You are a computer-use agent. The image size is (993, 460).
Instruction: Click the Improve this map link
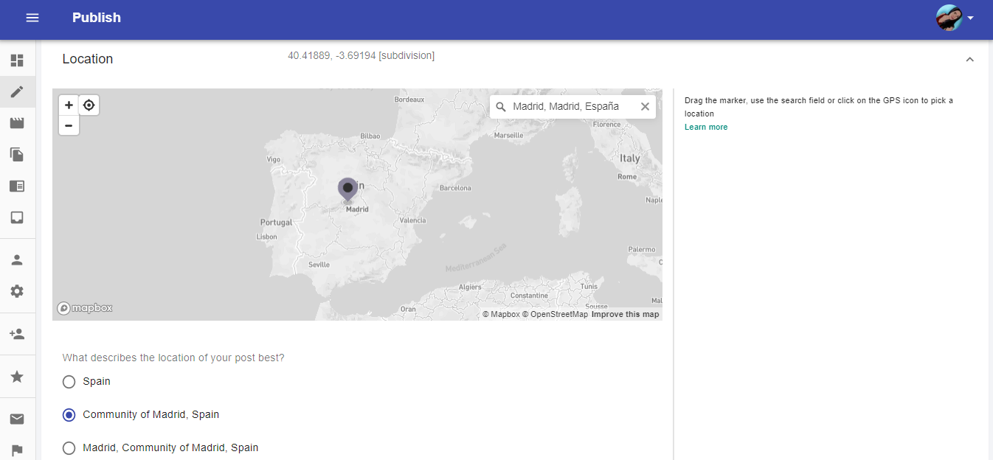pyautogui.click(x=625, y=315)
